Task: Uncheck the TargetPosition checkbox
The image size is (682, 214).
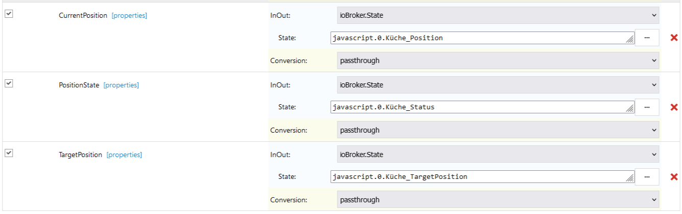Action: click(9, 154)
